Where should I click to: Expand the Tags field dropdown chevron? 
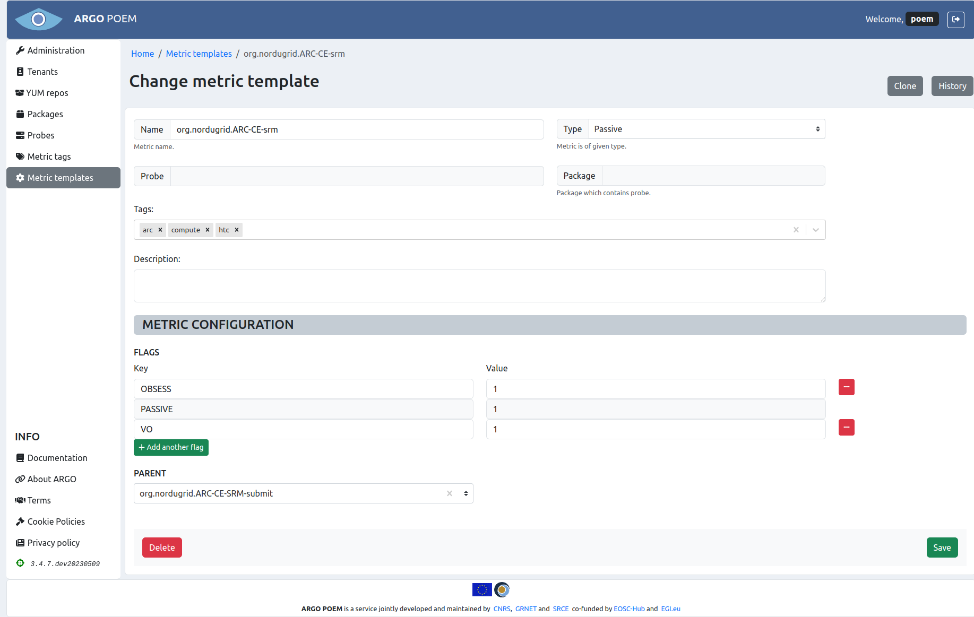tap(816, 230)
